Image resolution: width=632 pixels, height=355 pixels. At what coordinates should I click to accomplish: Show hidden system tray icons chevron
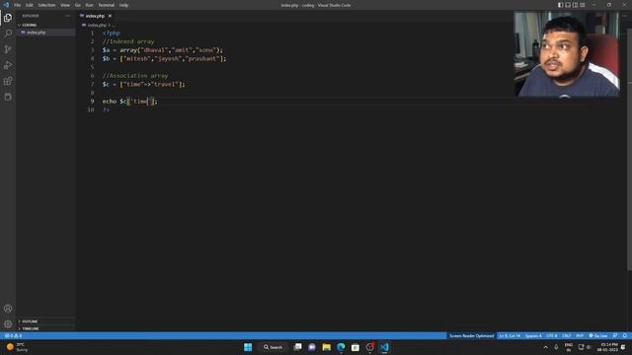[x=546, y=347]
